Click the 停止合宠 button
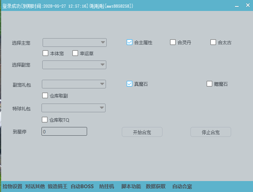This screenshot has width=253, height=192. (210, 132)
